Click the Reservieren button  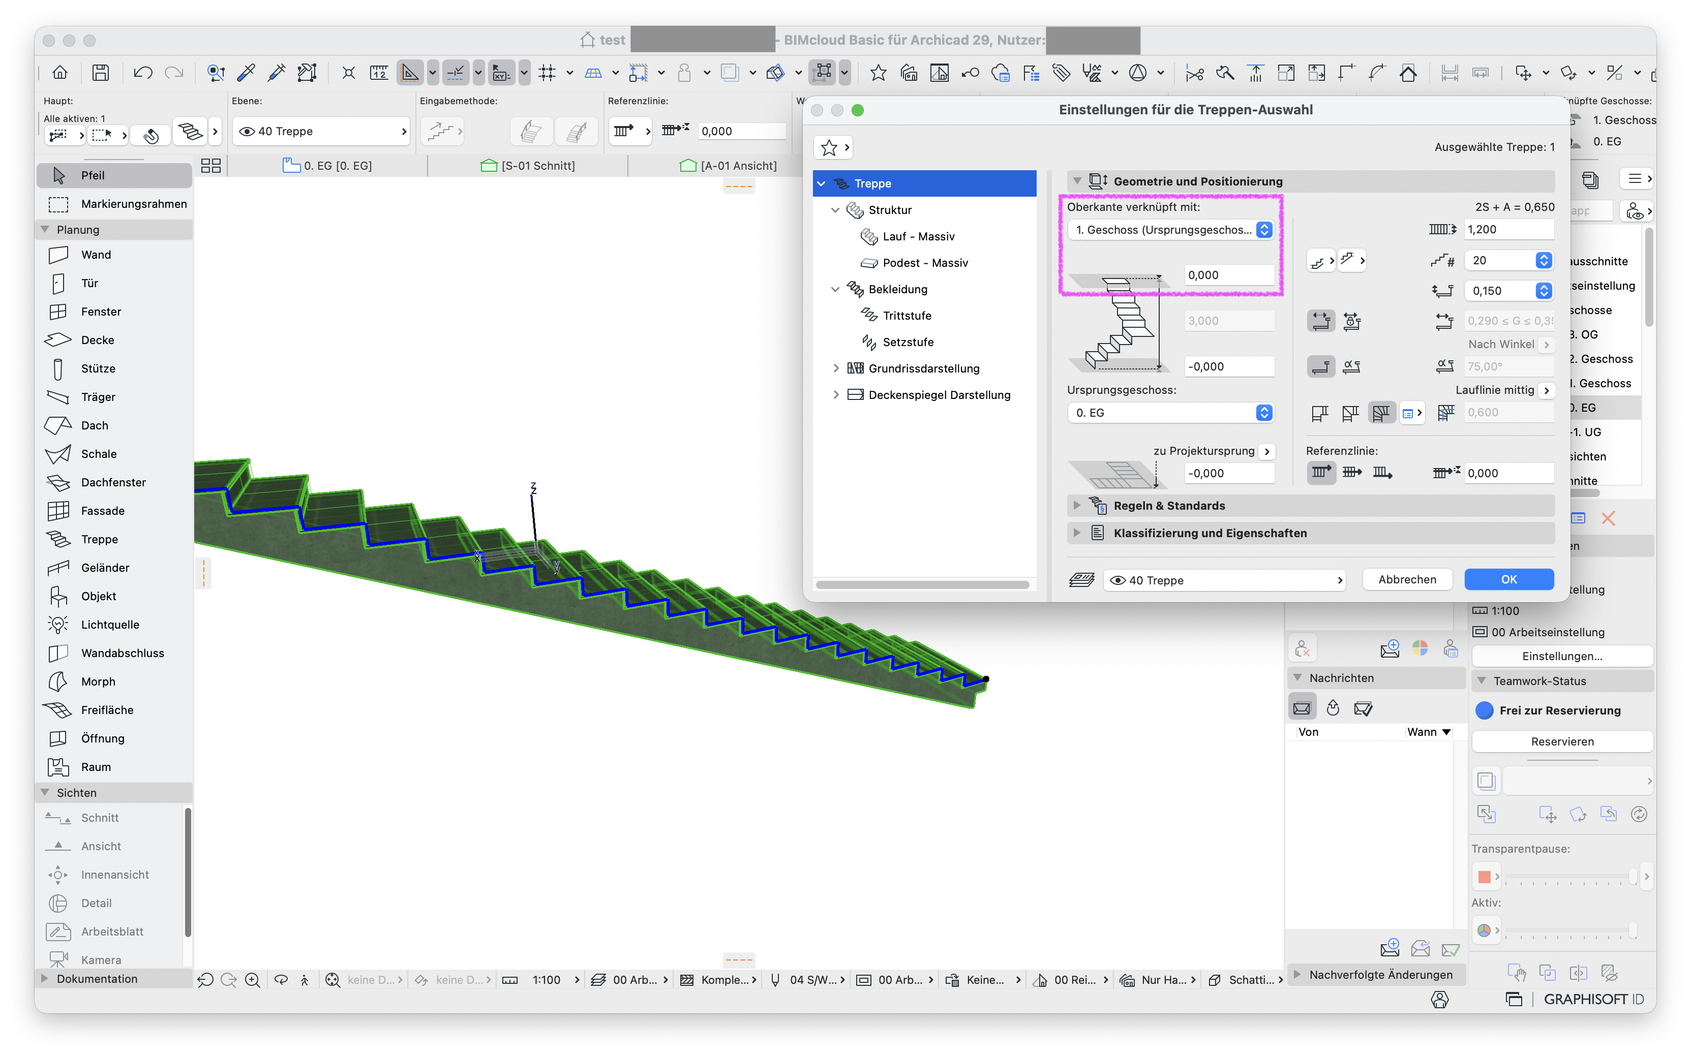(x=1562, y=742)
